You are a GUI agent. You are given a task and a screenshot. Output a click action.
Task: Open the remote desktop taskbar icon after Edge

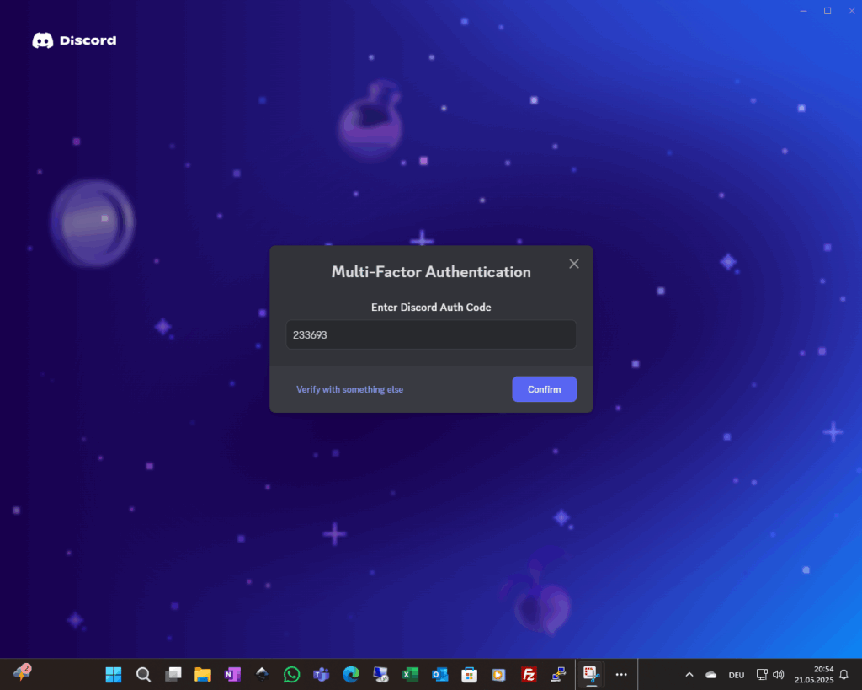(381, 674)
